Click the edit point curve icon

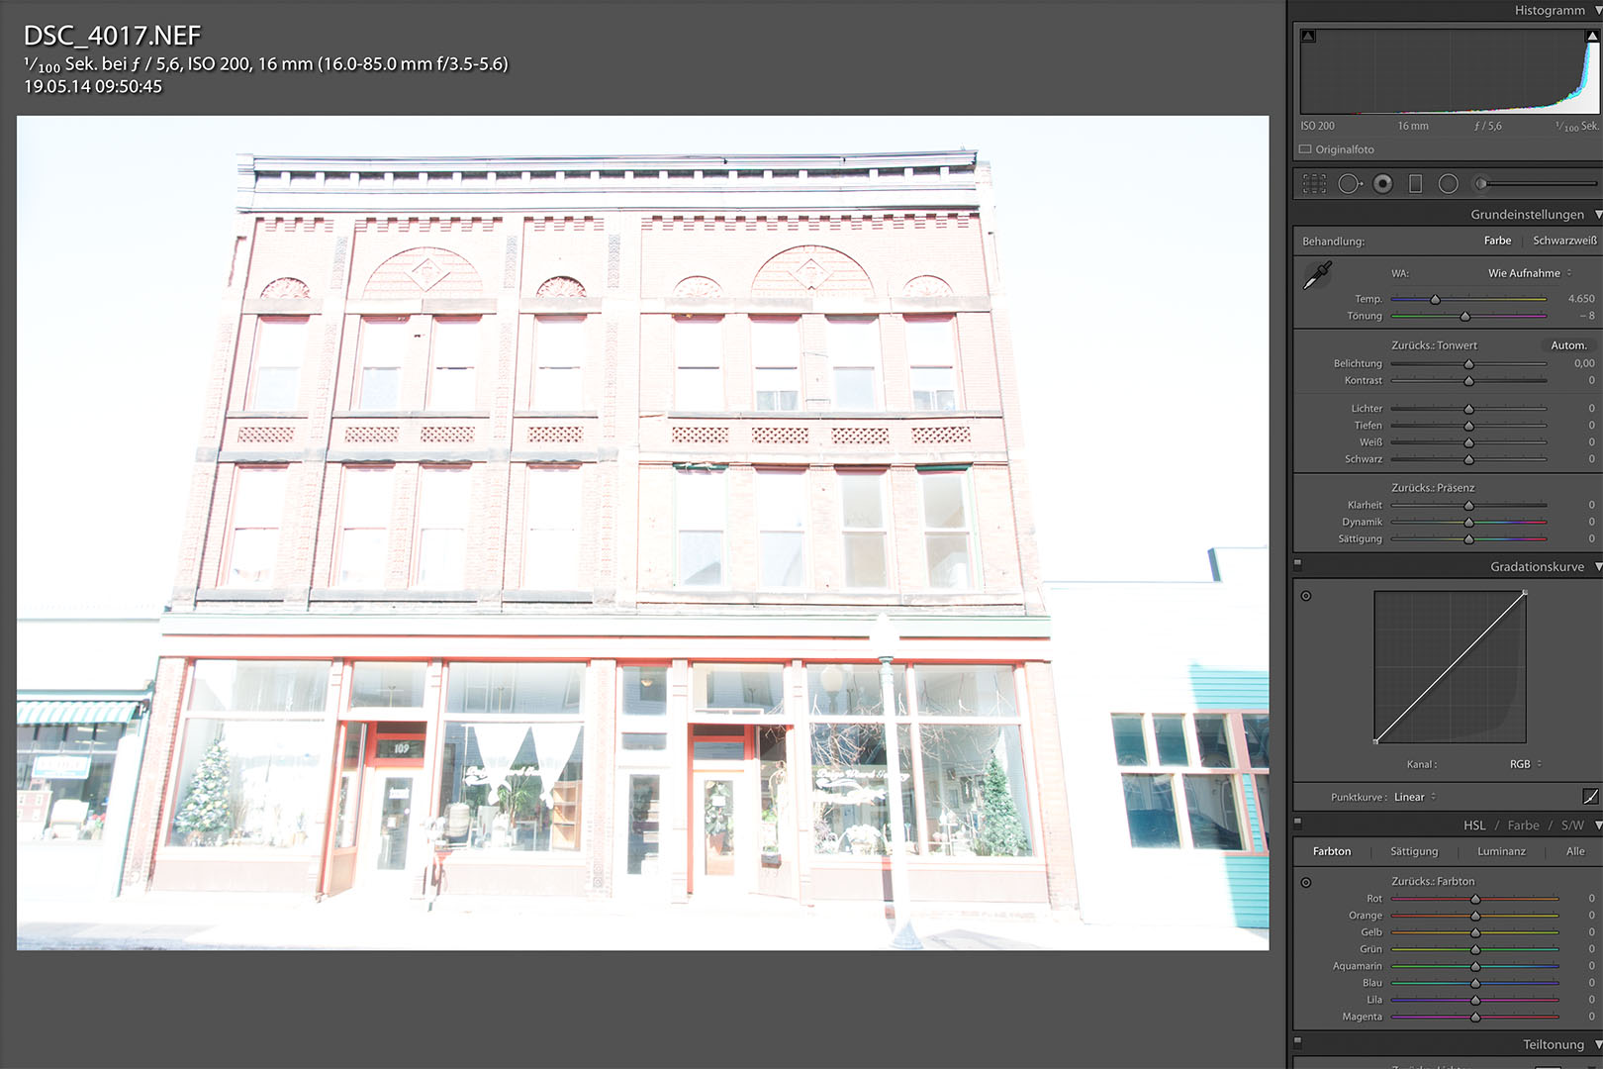pyautogui.click(x=1590, y=797)
